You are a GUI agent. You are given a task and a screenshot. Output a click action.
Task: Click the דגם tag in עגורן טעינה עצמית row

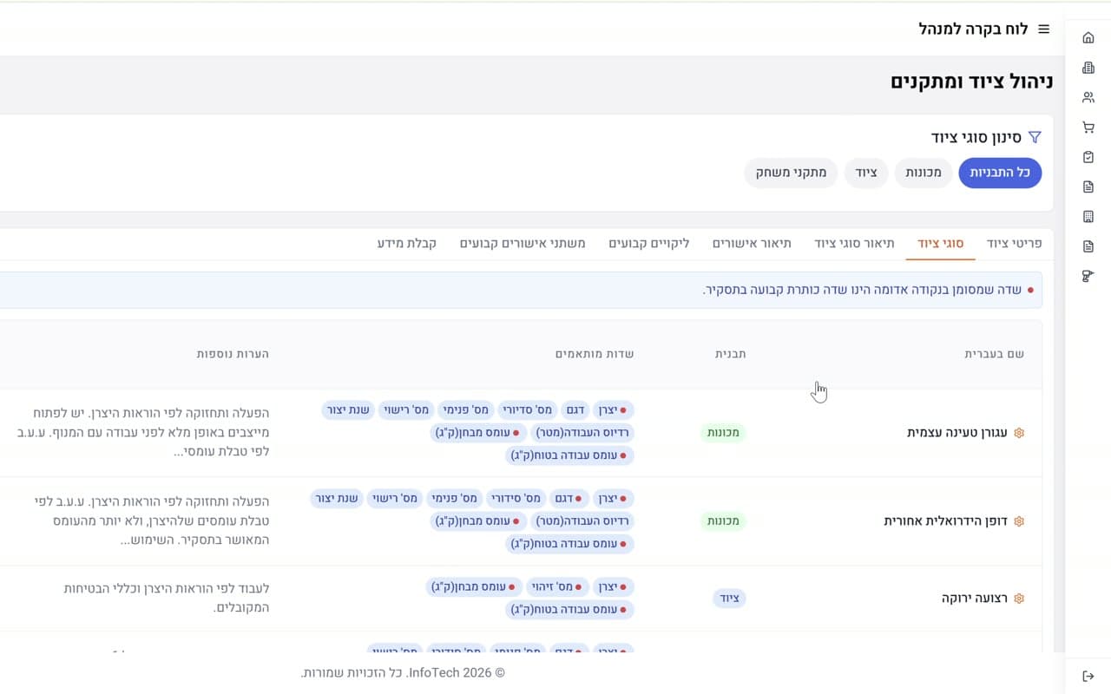coord(575,409)
